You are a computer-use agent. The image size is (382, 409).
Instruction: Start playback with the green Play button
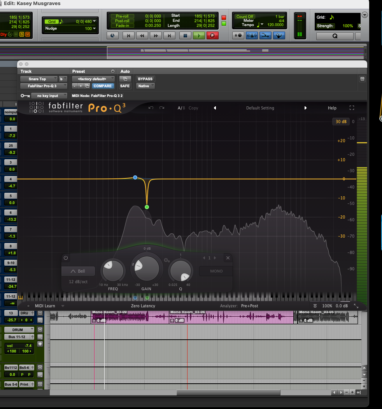[199, 35]
